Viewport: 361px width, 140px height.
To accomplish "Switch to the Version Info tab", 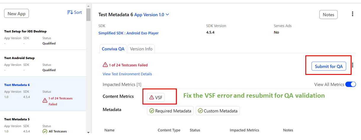I will [141, 49].
